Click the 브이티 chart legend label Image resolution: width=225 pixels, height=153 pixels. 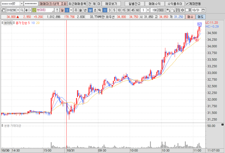point(8,23)
